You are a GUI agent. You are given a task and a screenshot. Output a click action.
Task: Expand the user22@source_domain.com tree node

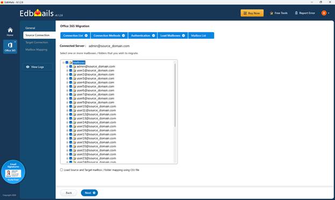coord(67,154)
